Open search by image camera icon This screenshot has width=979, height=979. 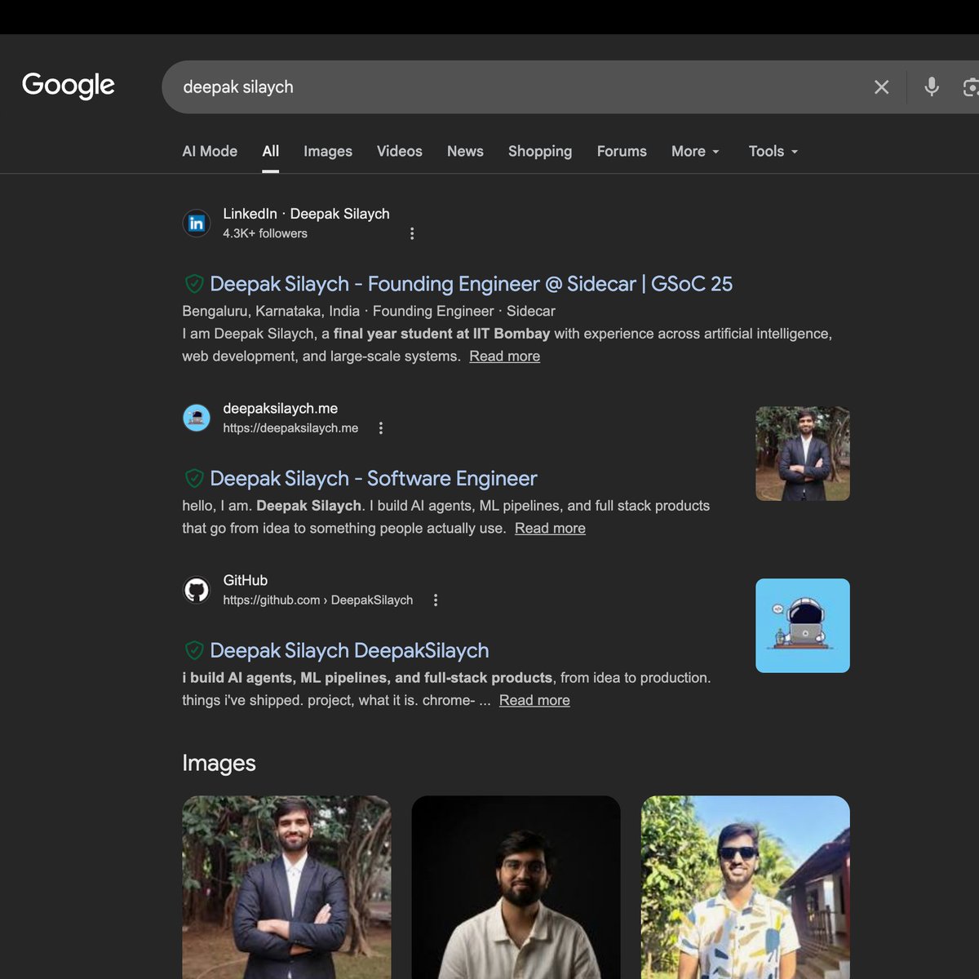971,87
